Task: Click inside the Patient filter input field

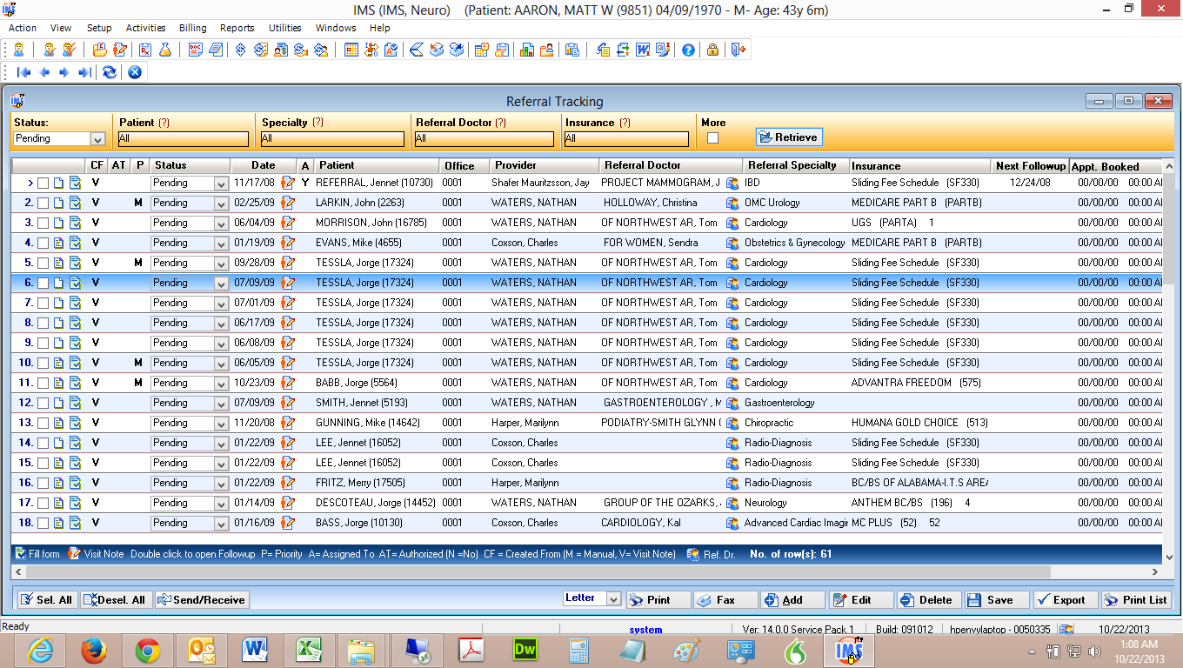Action: click(183, 138)
